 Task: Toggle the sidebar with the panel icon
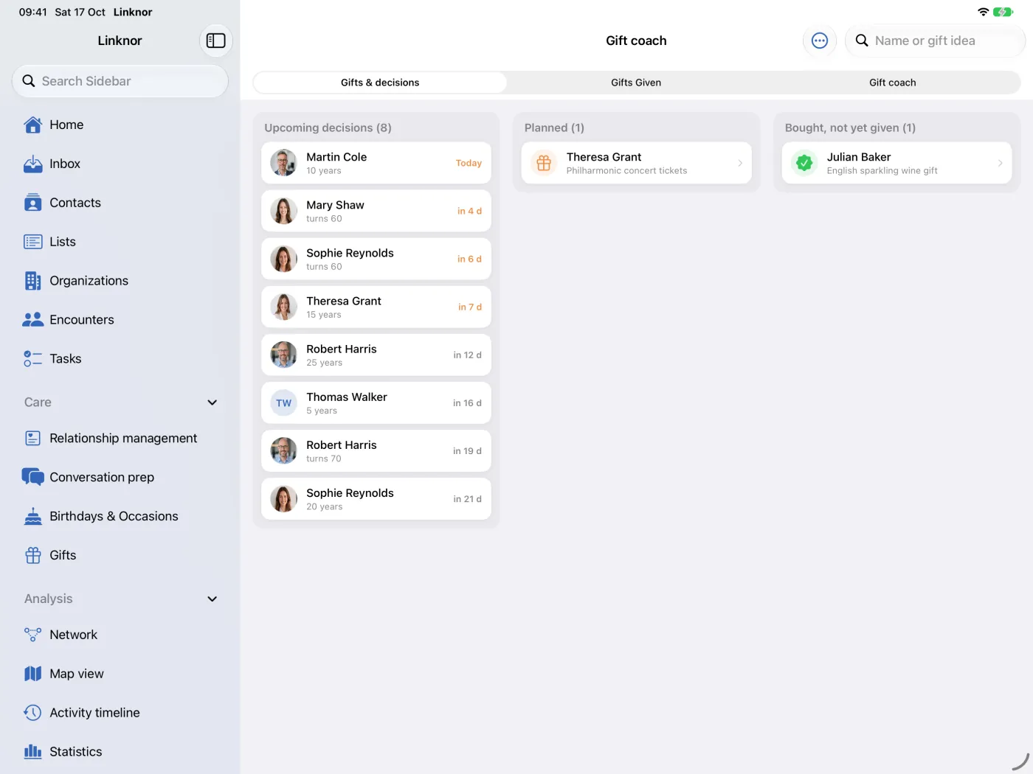(x=216, y=41)
